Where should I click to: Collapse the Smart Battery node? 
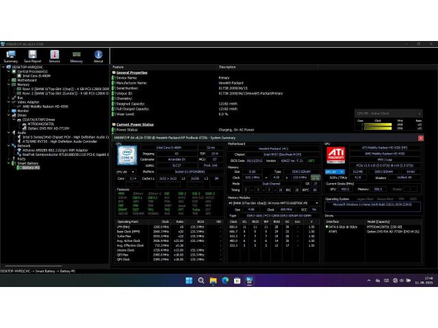point(9,163)
